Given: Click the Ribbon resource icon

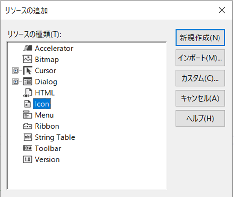Looking at the screenshot, I should click(27, 126).
